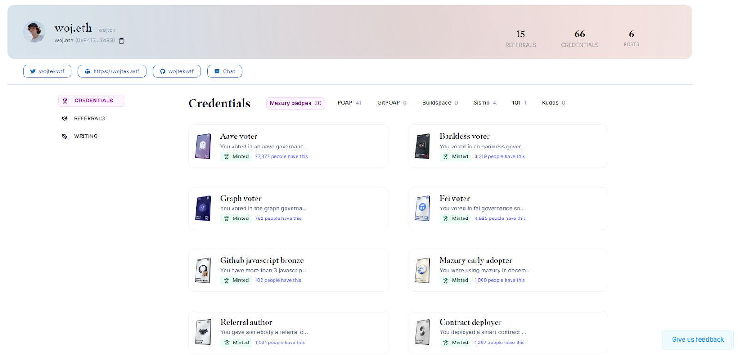Click the Aave voter badge image

[x=203, y=146]
